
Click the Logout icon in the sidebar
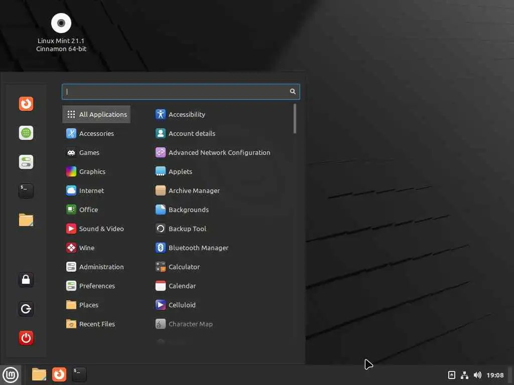coord(26,309)
